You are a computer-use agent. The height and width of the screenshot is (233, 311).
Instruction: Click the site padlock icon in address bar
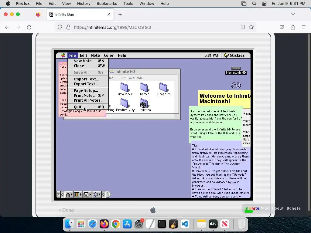coord(68,27)
